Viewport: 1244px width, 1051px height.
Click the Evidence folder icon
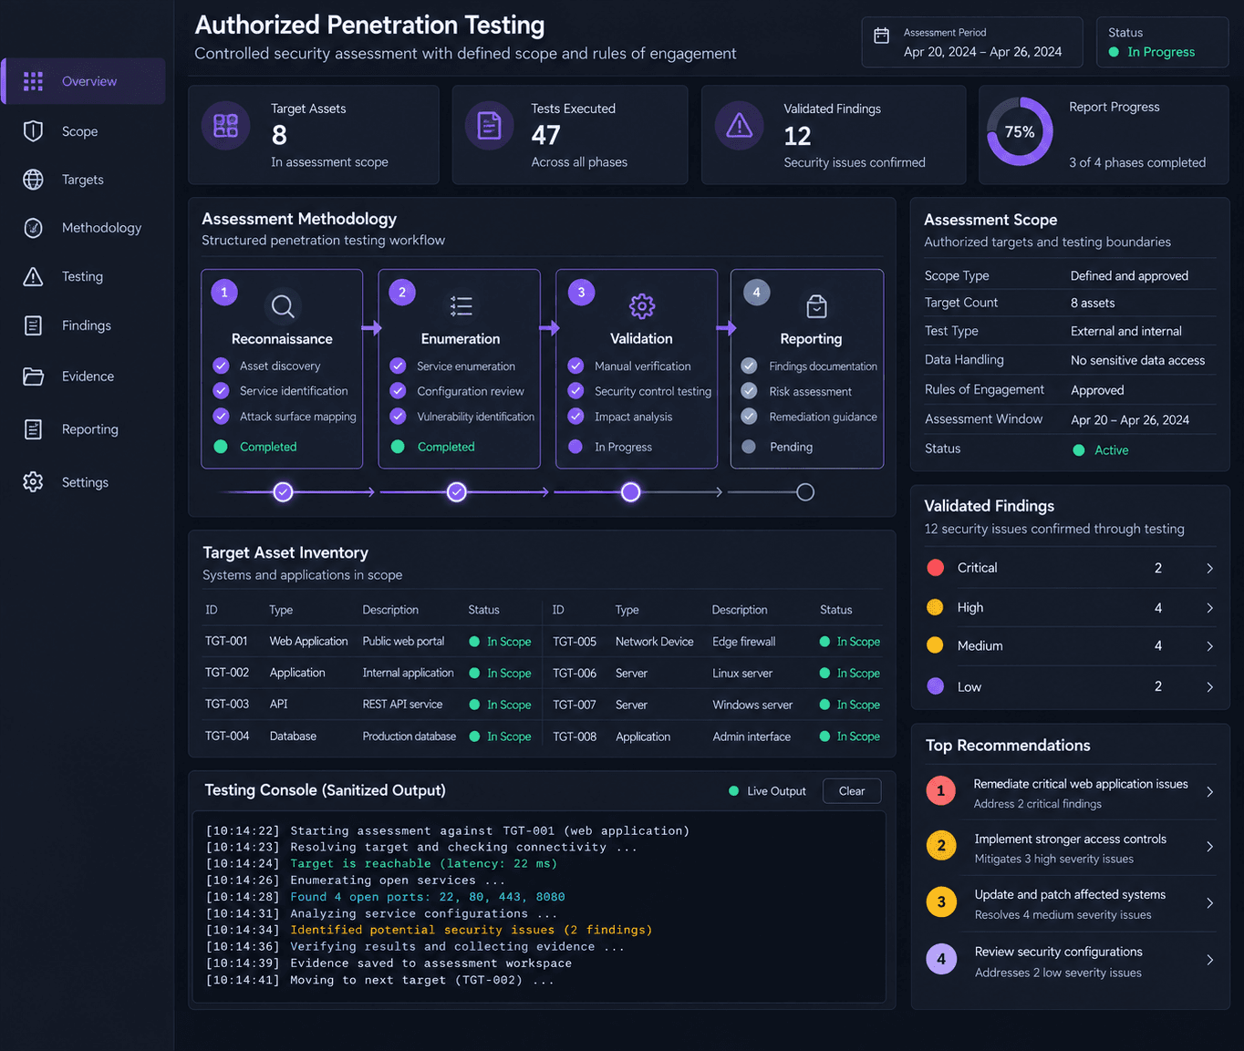pyautogui.click(x=34, y=376)
